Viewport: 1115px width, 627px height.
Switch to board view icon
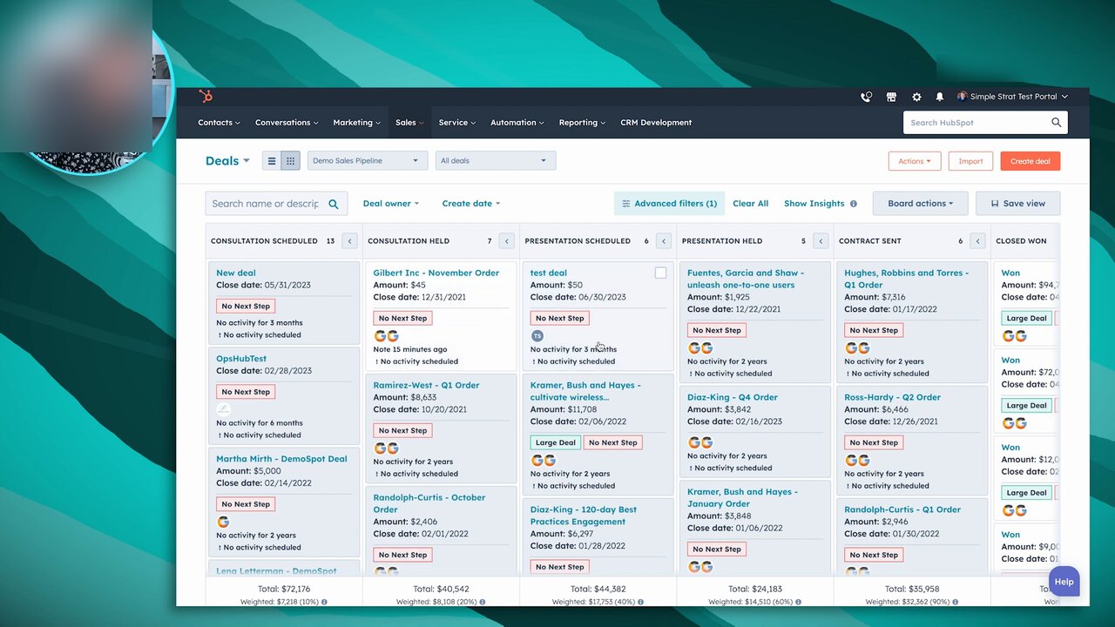291,161
